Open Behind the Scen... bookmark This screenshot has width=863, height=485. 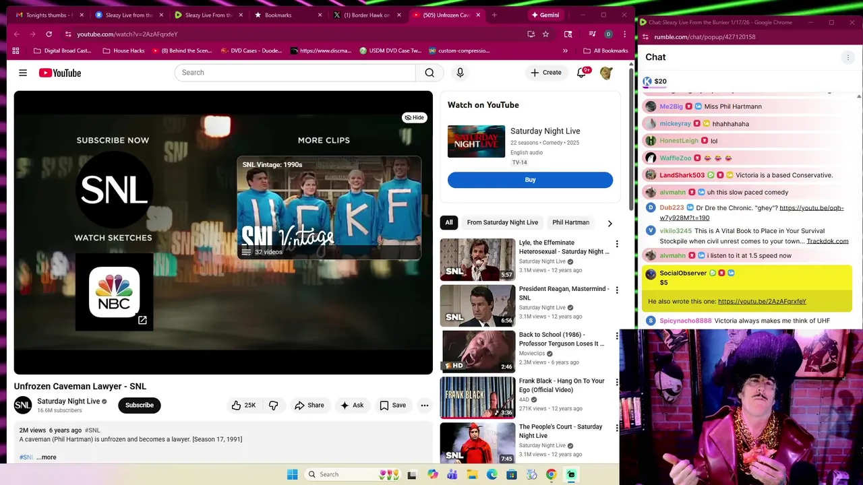point(182,51)
